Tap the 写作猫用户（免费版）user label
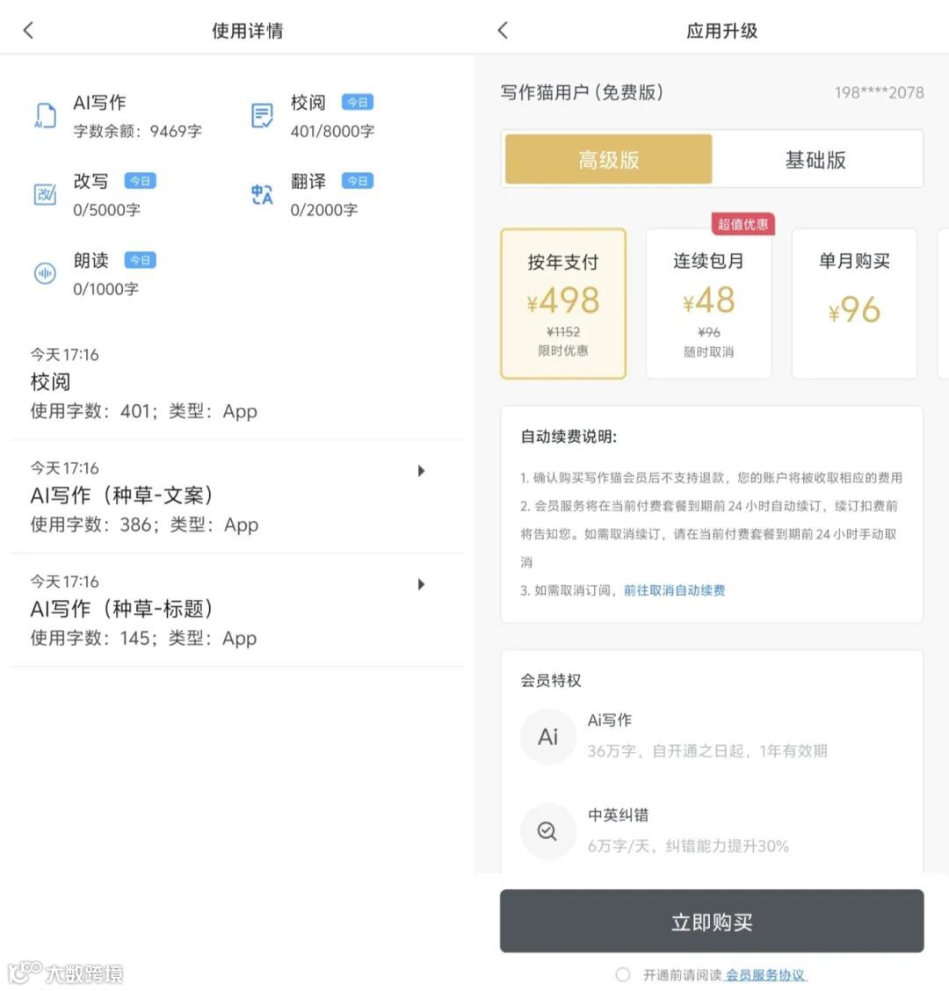 tap(582, 92)
